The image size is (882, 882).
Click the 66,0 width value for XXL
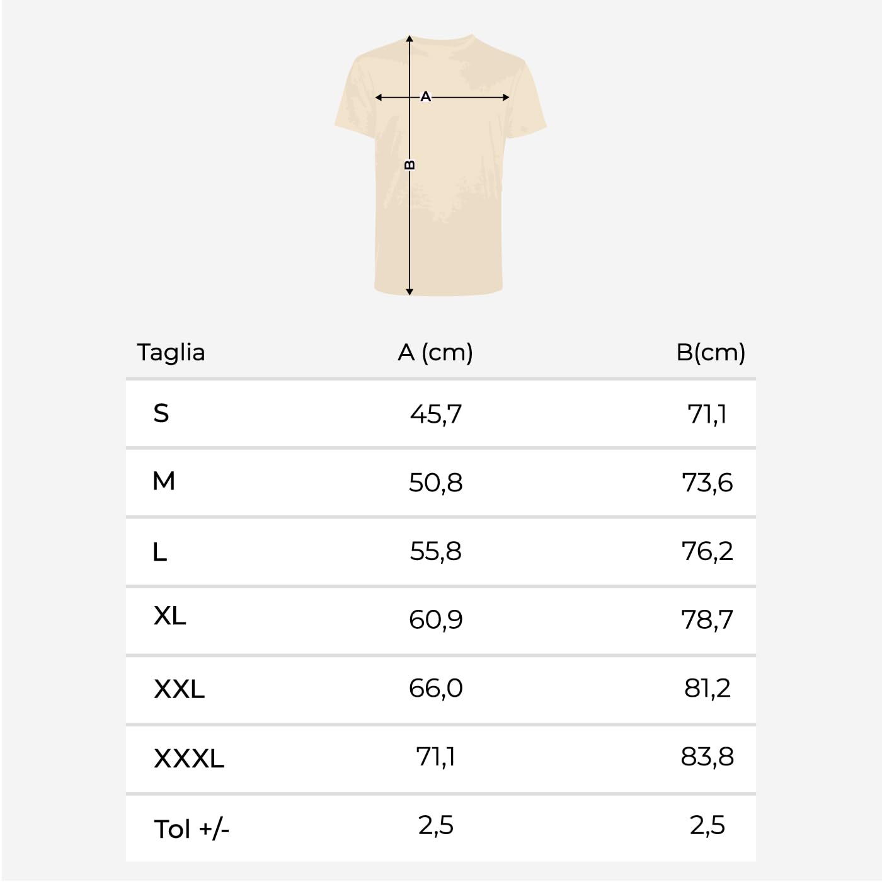tap(436, 689)
